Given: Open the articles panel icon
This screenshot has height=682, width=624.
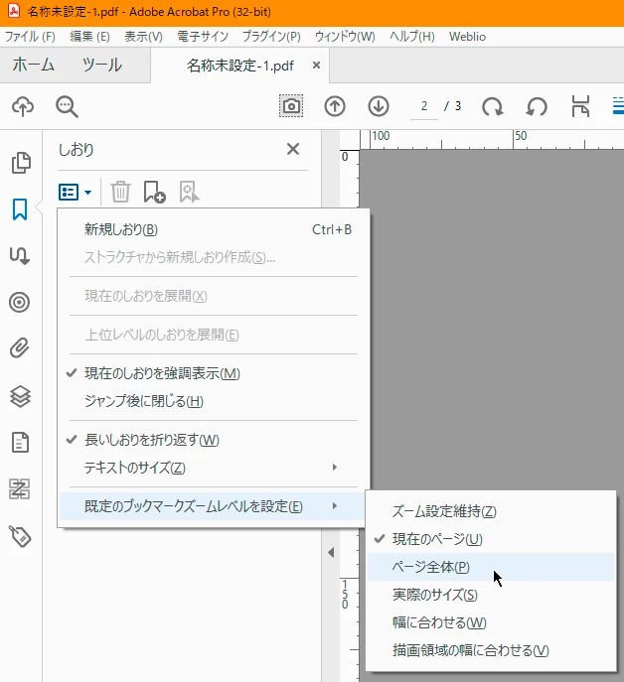Looking at the screenshot, I should point(20,256).
